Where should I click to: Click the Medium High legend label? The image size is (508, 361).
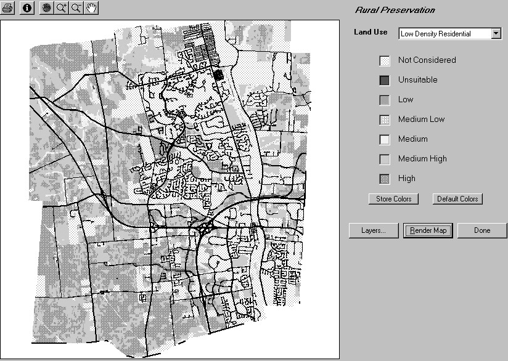point(422,159)
